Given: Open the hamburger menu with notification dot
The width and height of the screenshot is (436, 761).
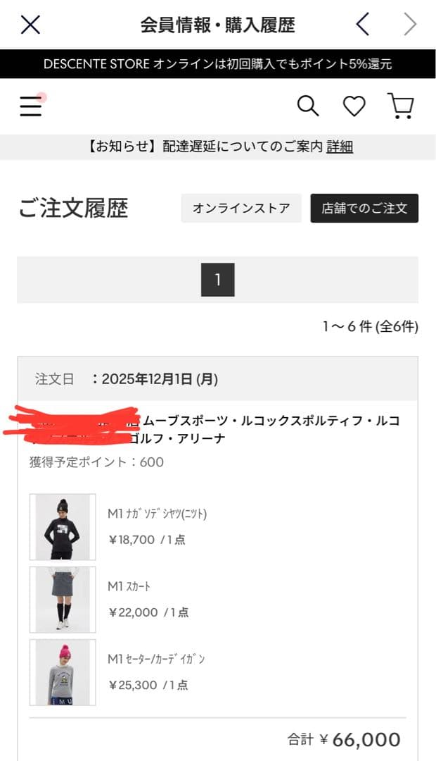Looking at the screenshot, I should [x=31, y=106].
